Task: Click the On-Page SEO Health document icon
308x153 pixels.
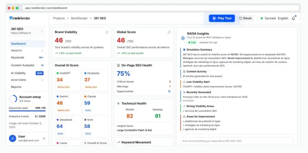Action: pos(118,66)
